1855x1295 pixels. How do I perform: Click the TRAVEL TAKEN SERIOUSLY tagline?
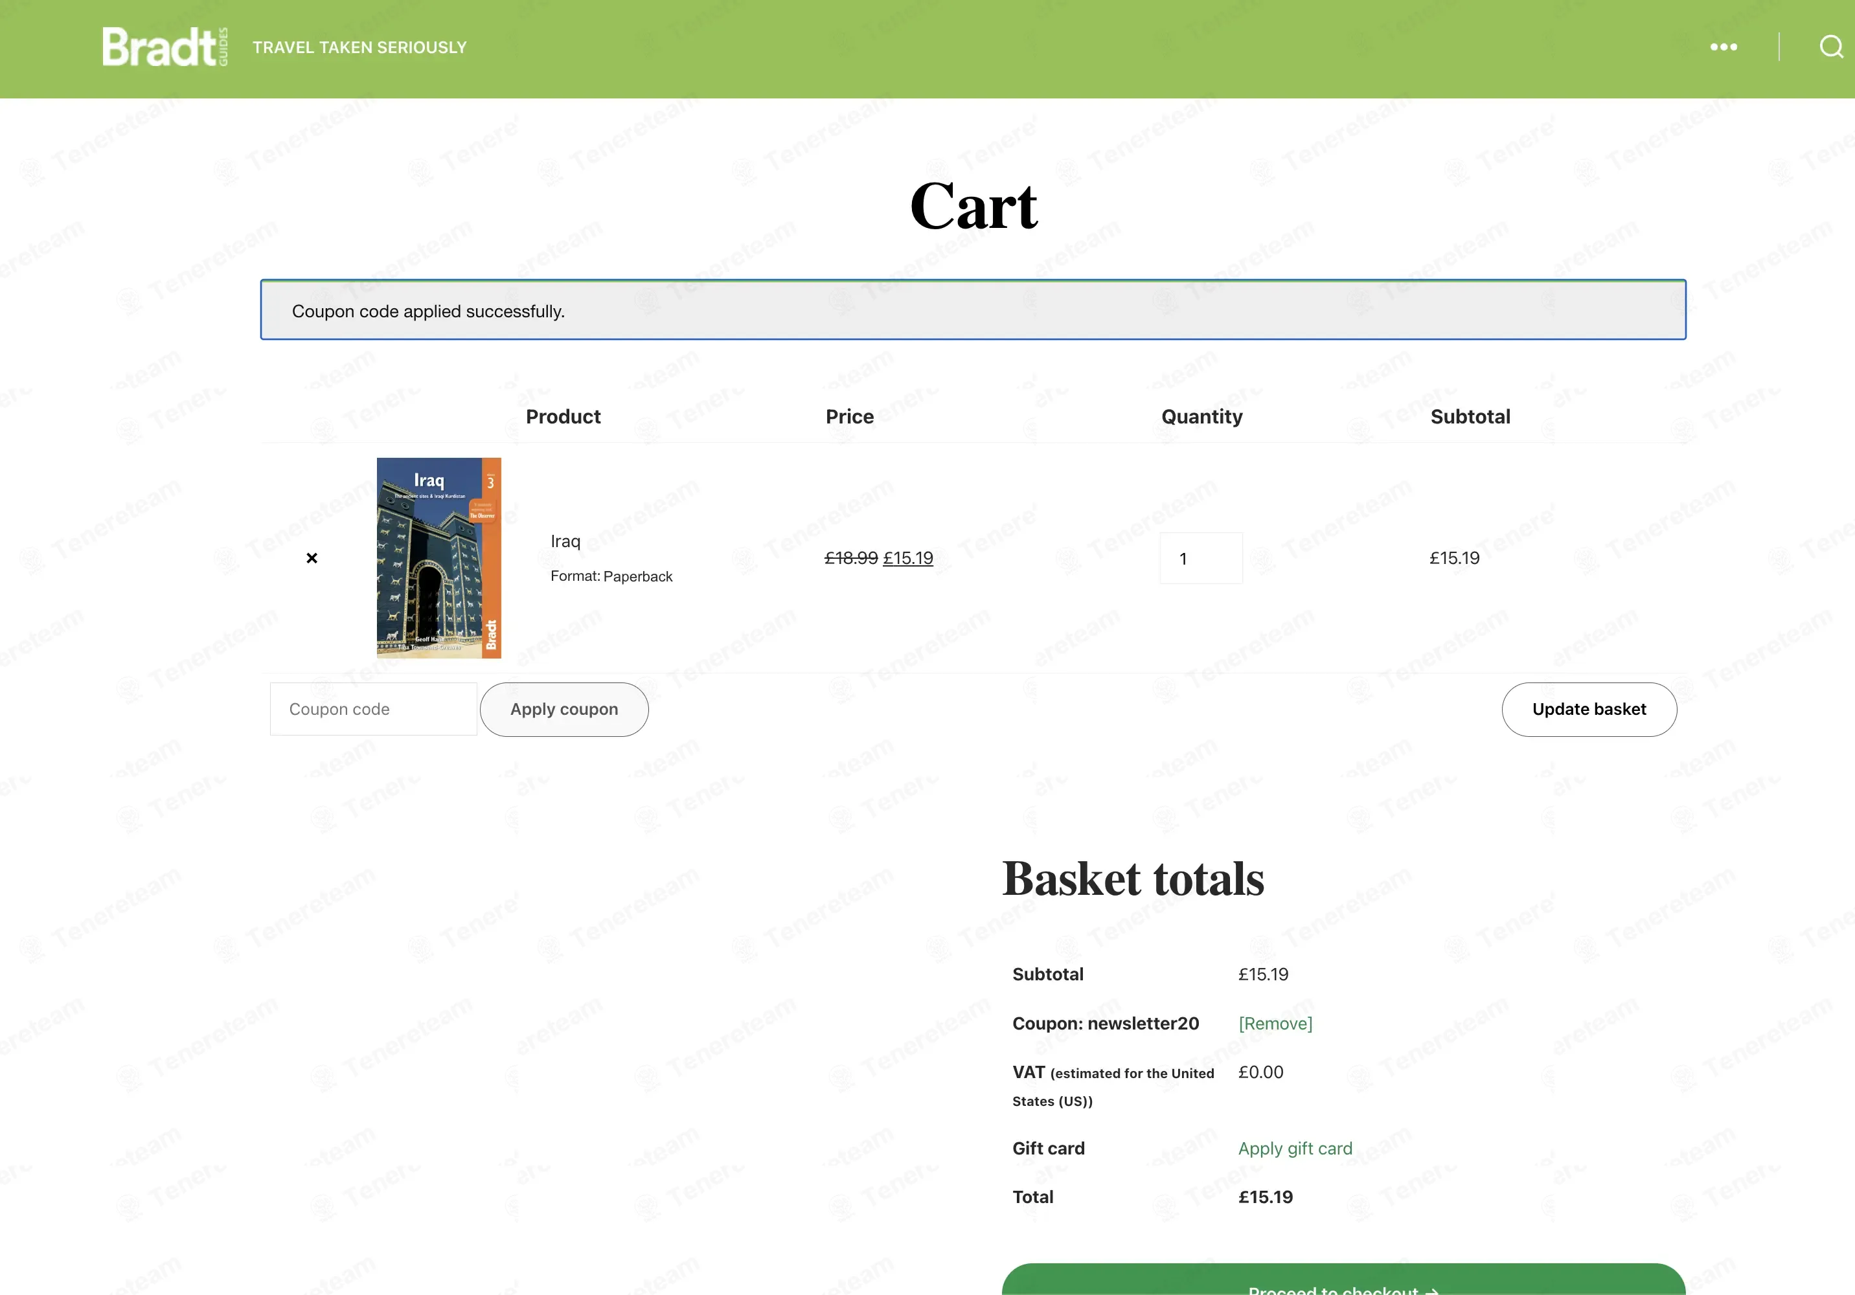pos(359,48)
